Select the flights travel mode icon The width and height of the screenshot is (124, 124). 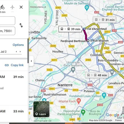pos(12,7)
